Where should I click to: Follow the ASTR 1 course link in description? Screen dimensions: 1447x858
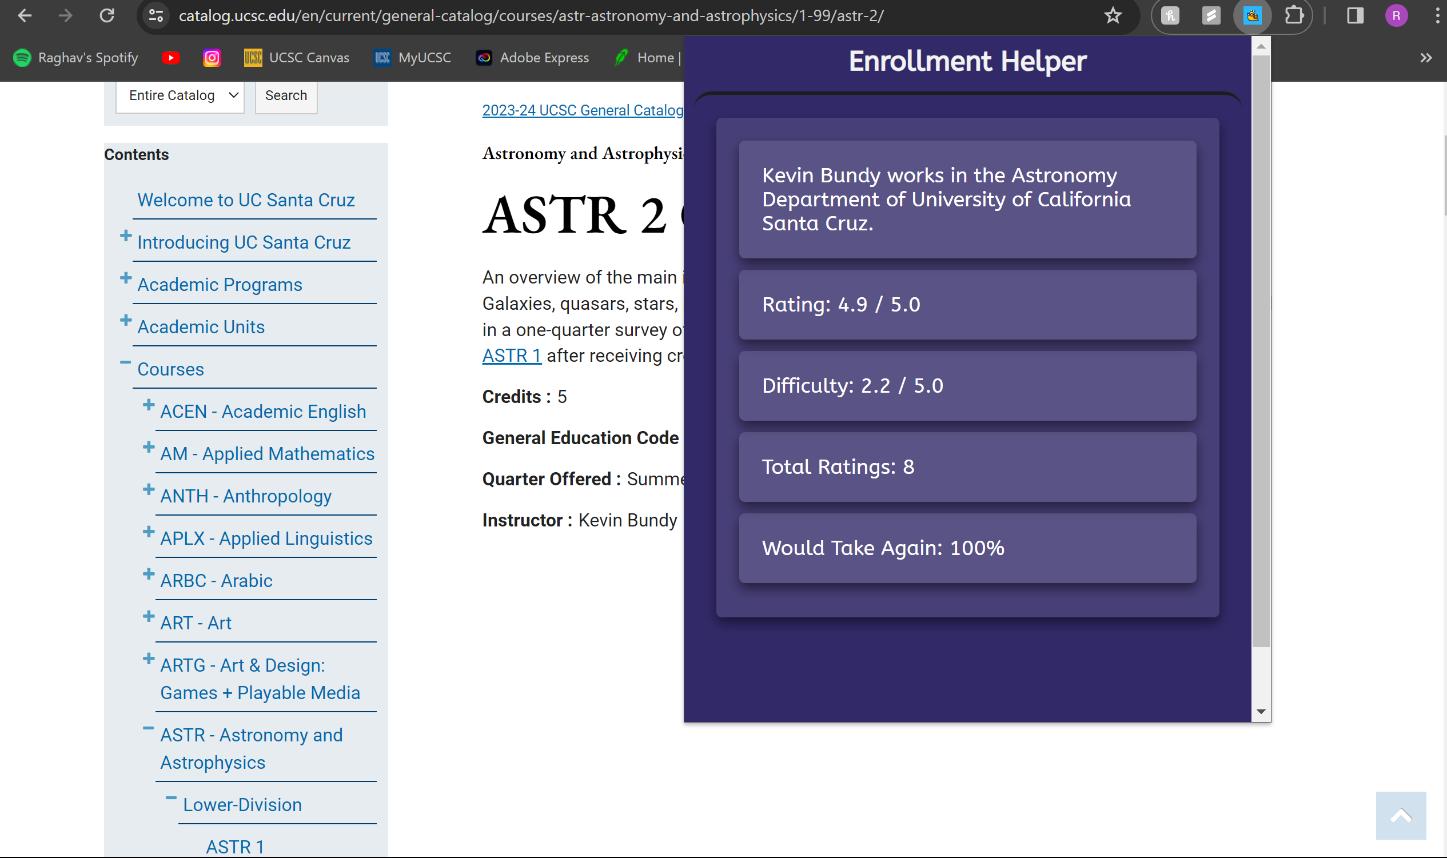click(x=512, y=356)
